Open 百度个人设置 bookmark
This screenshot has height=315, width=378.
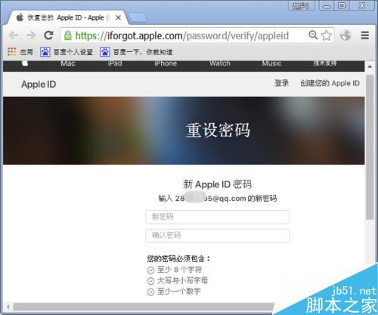(x=67, y=52)
